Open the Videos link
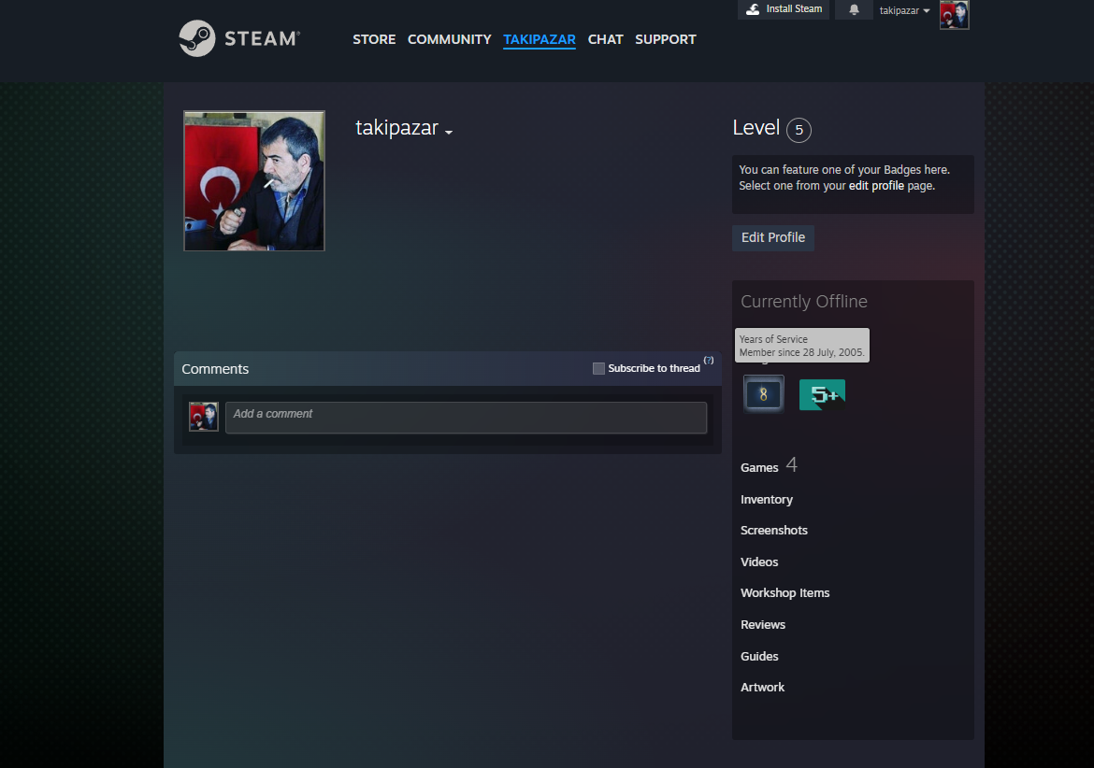Image resolution: width=1094 pixels, height=768 pixels. [x=759, y=562]
